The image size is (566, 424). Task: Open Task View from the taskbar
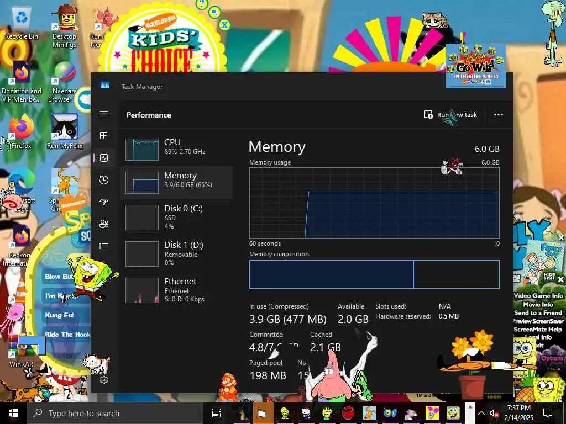coord(216,413)
